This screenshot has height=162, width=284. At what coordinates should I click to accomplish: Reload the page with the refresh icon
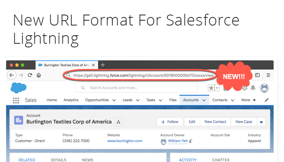[x=30, y=75]
